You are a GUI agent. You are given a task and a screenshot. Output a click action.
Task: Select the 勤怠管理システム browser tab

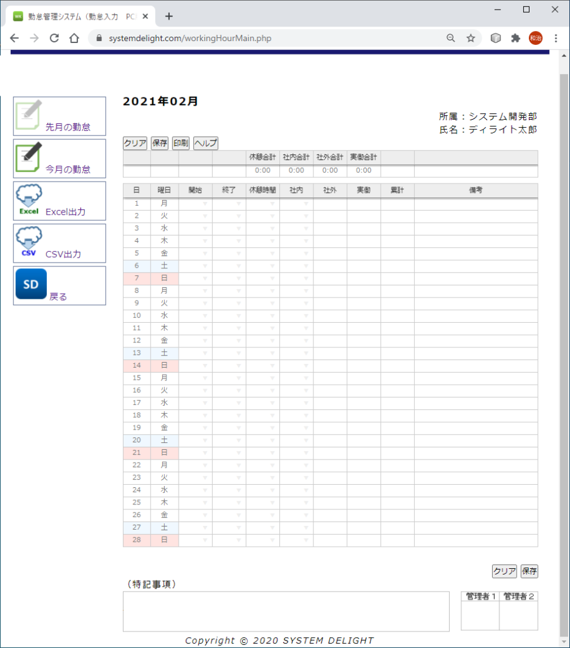[76, 16]
